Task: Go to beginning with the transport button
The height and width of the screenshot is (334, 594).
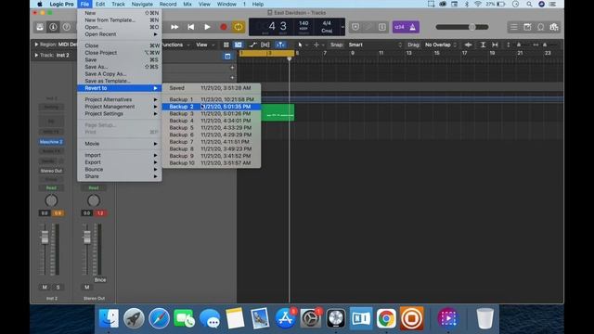Action: click(191, 27)
